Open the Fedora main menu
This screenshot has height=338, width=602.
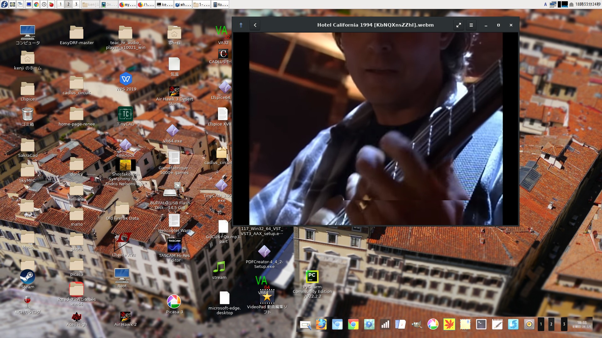click(4, 4)
